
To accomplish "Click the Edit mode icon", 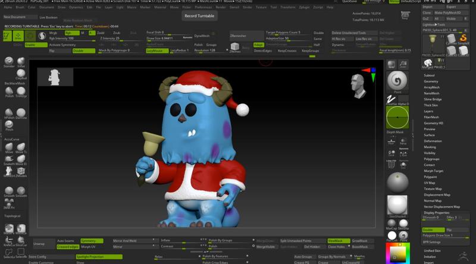I will coord(7,36).
